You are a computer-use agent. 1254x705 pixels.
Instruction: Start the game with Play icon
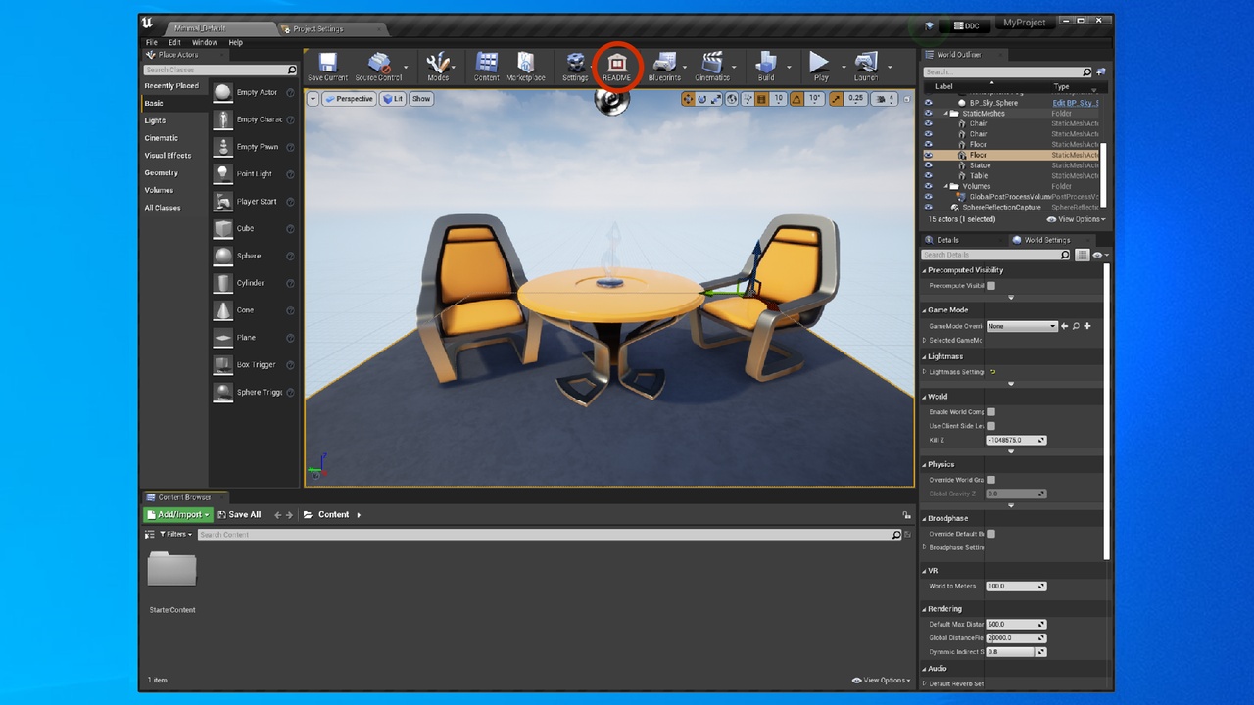click(x=820, y=67)
